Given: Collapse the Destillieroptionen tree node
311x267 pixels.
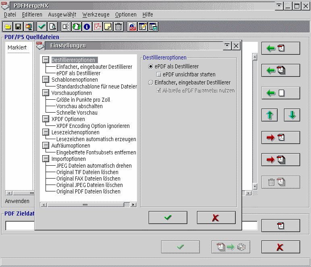Looking at the screenshot, I should (46, 60).
